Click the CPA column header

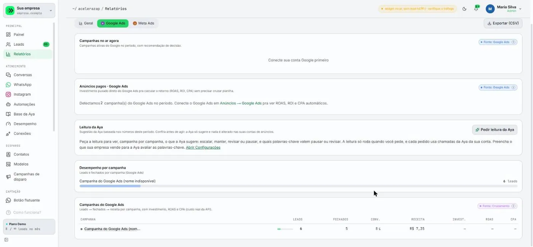[x=513, y=220]
